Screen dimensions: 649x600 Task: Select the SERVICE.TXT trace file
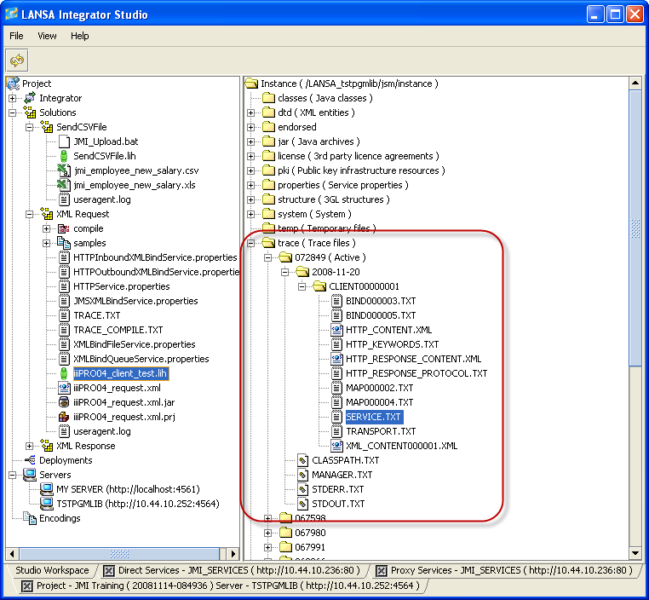pyautogui.click(x=374, y=417)
